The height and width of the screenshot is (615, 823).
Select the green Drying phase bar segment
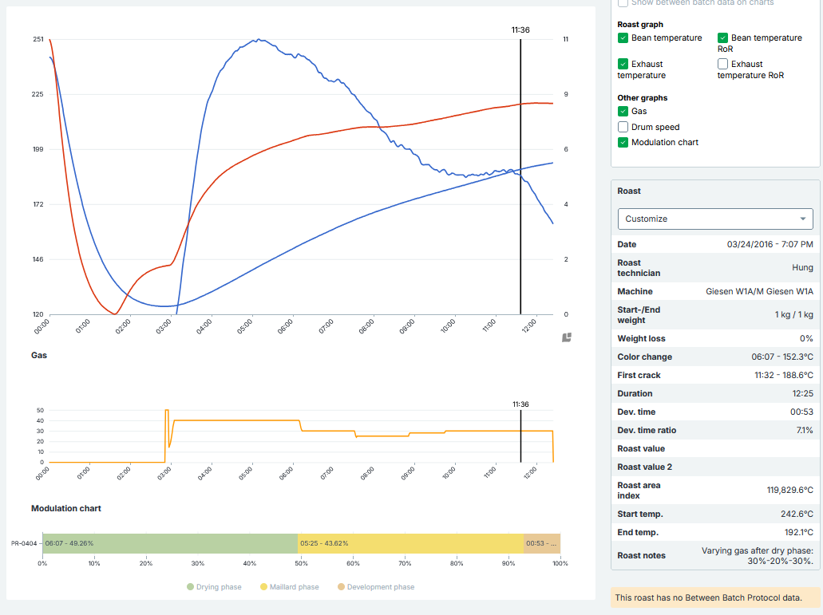169,543
